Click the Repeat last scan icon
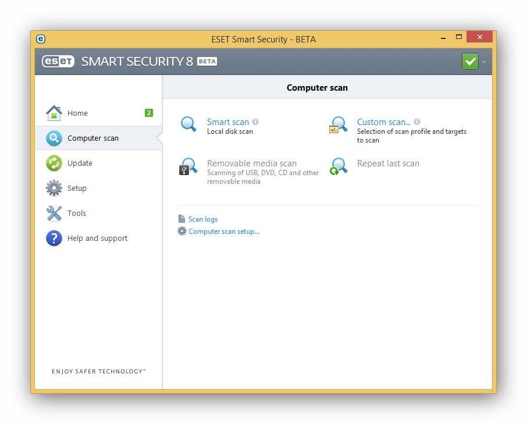 pyautogui.click(x=338, y=167)
